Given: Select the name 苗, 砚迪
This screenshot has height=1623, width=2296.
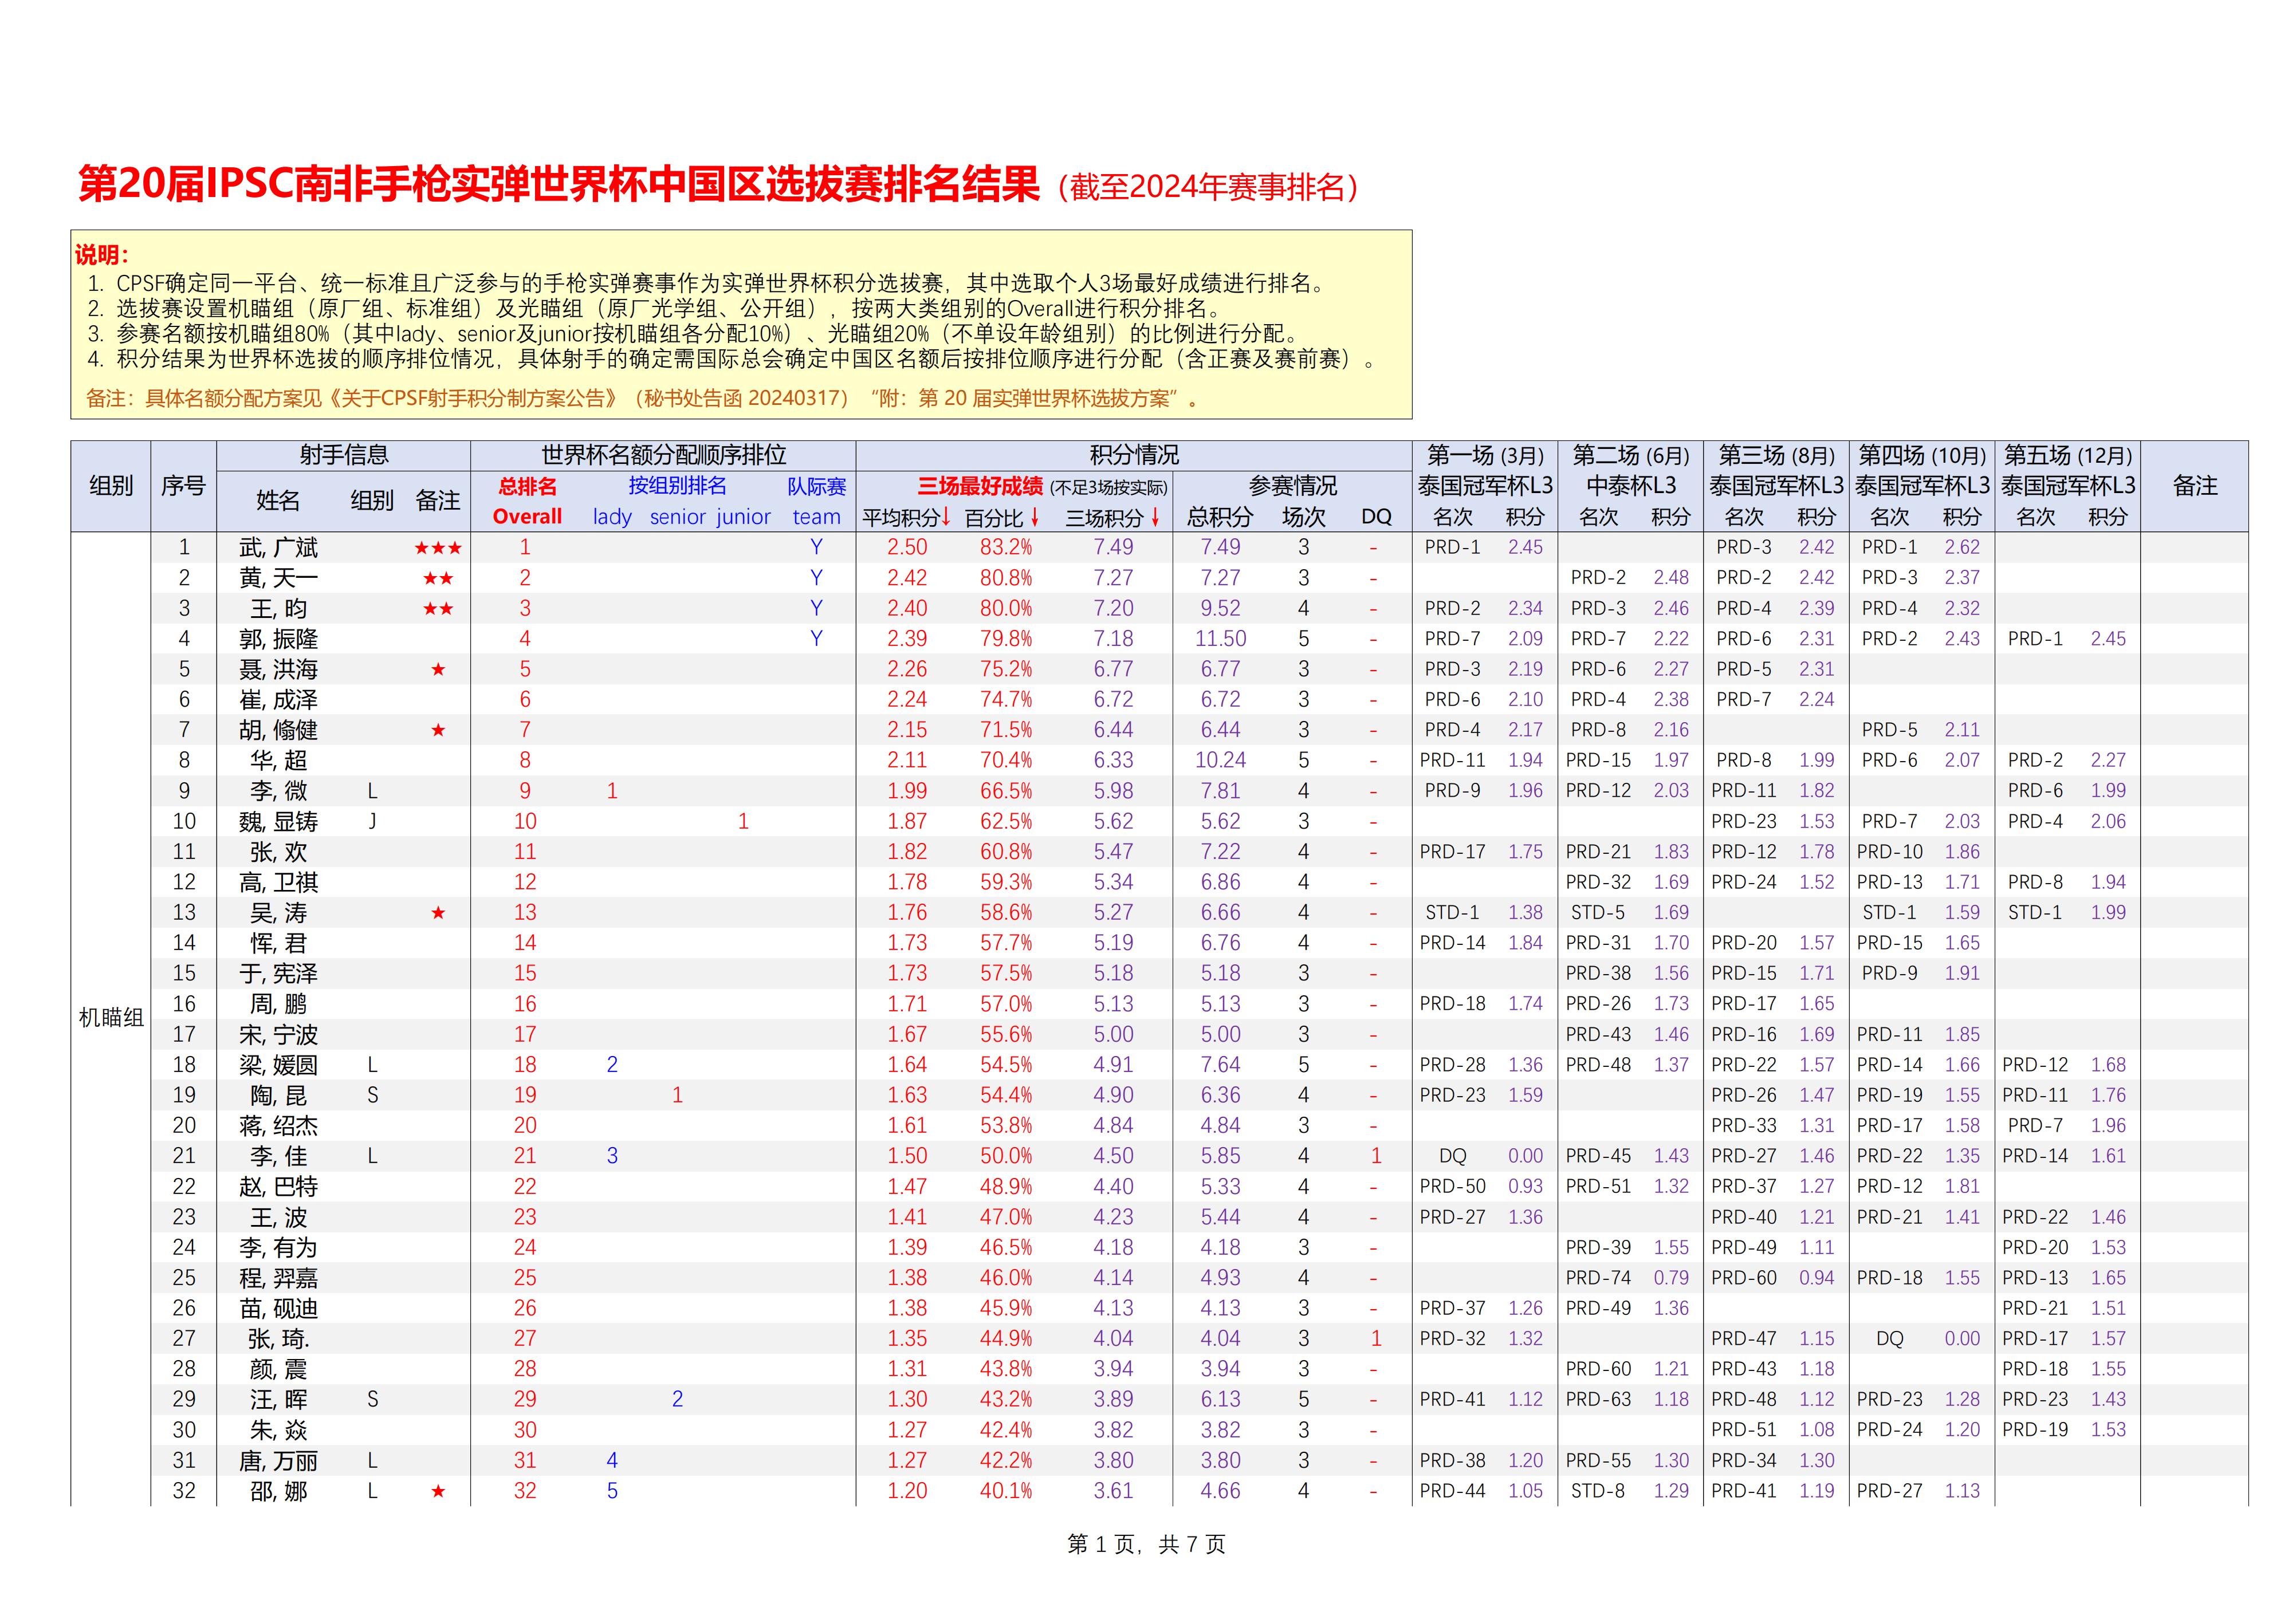Looking at the screenshot, I should 278,1309.
